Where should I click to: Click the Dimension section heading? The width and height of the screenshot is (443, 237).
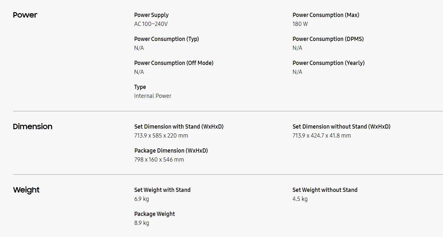pyautogui.click(x=33, y=127)
